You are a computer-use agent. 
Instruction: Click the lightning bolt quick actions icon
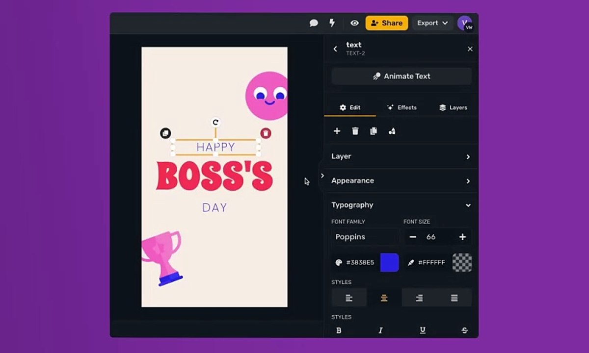click(332, 23)
